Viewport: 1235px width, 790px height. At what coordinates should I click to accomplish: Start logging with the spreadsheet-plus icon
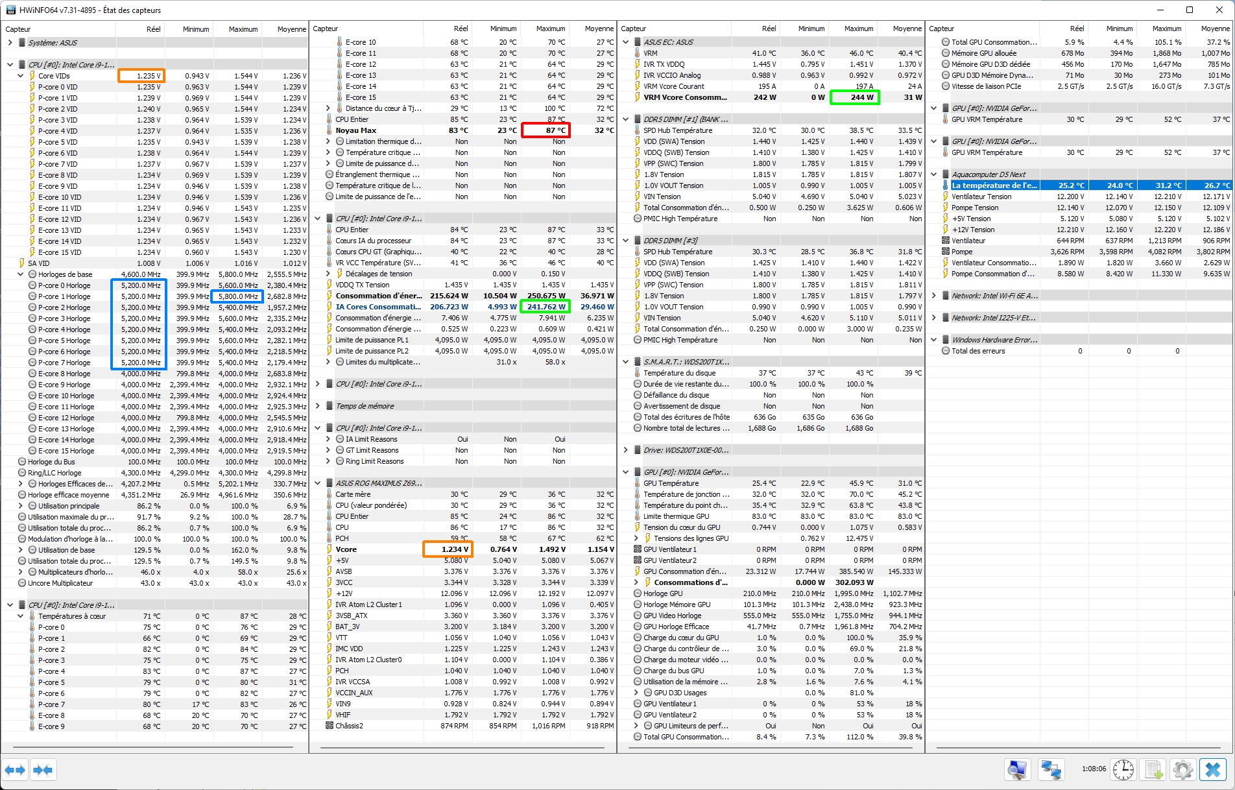coord(1154,770)
